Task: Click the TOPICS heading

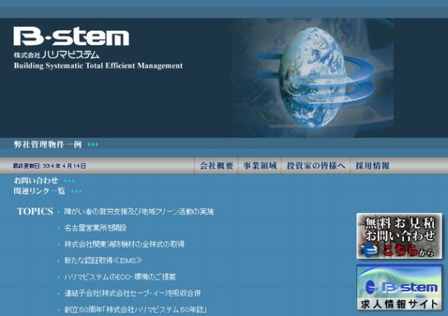Action: tap(35, 212)
